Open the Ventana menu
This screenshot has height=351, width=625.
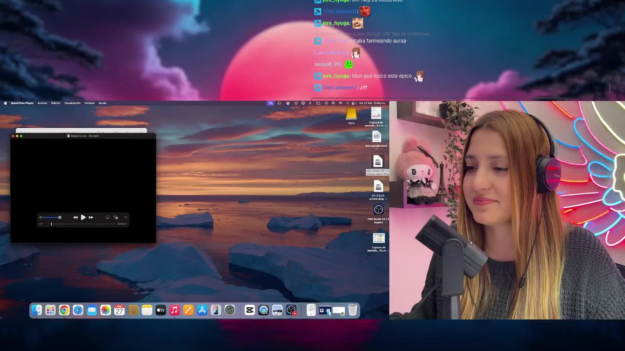coord(89,103)
